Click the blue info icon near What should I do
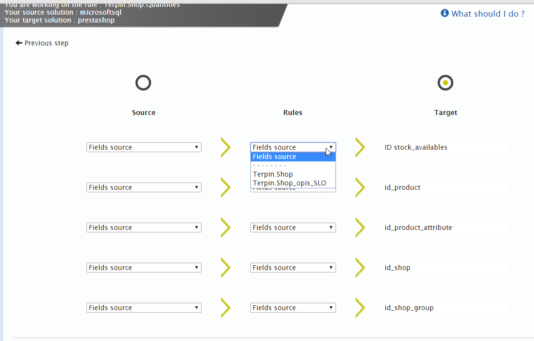This screenshot has height=341, width=534. (x=445, y=13)
